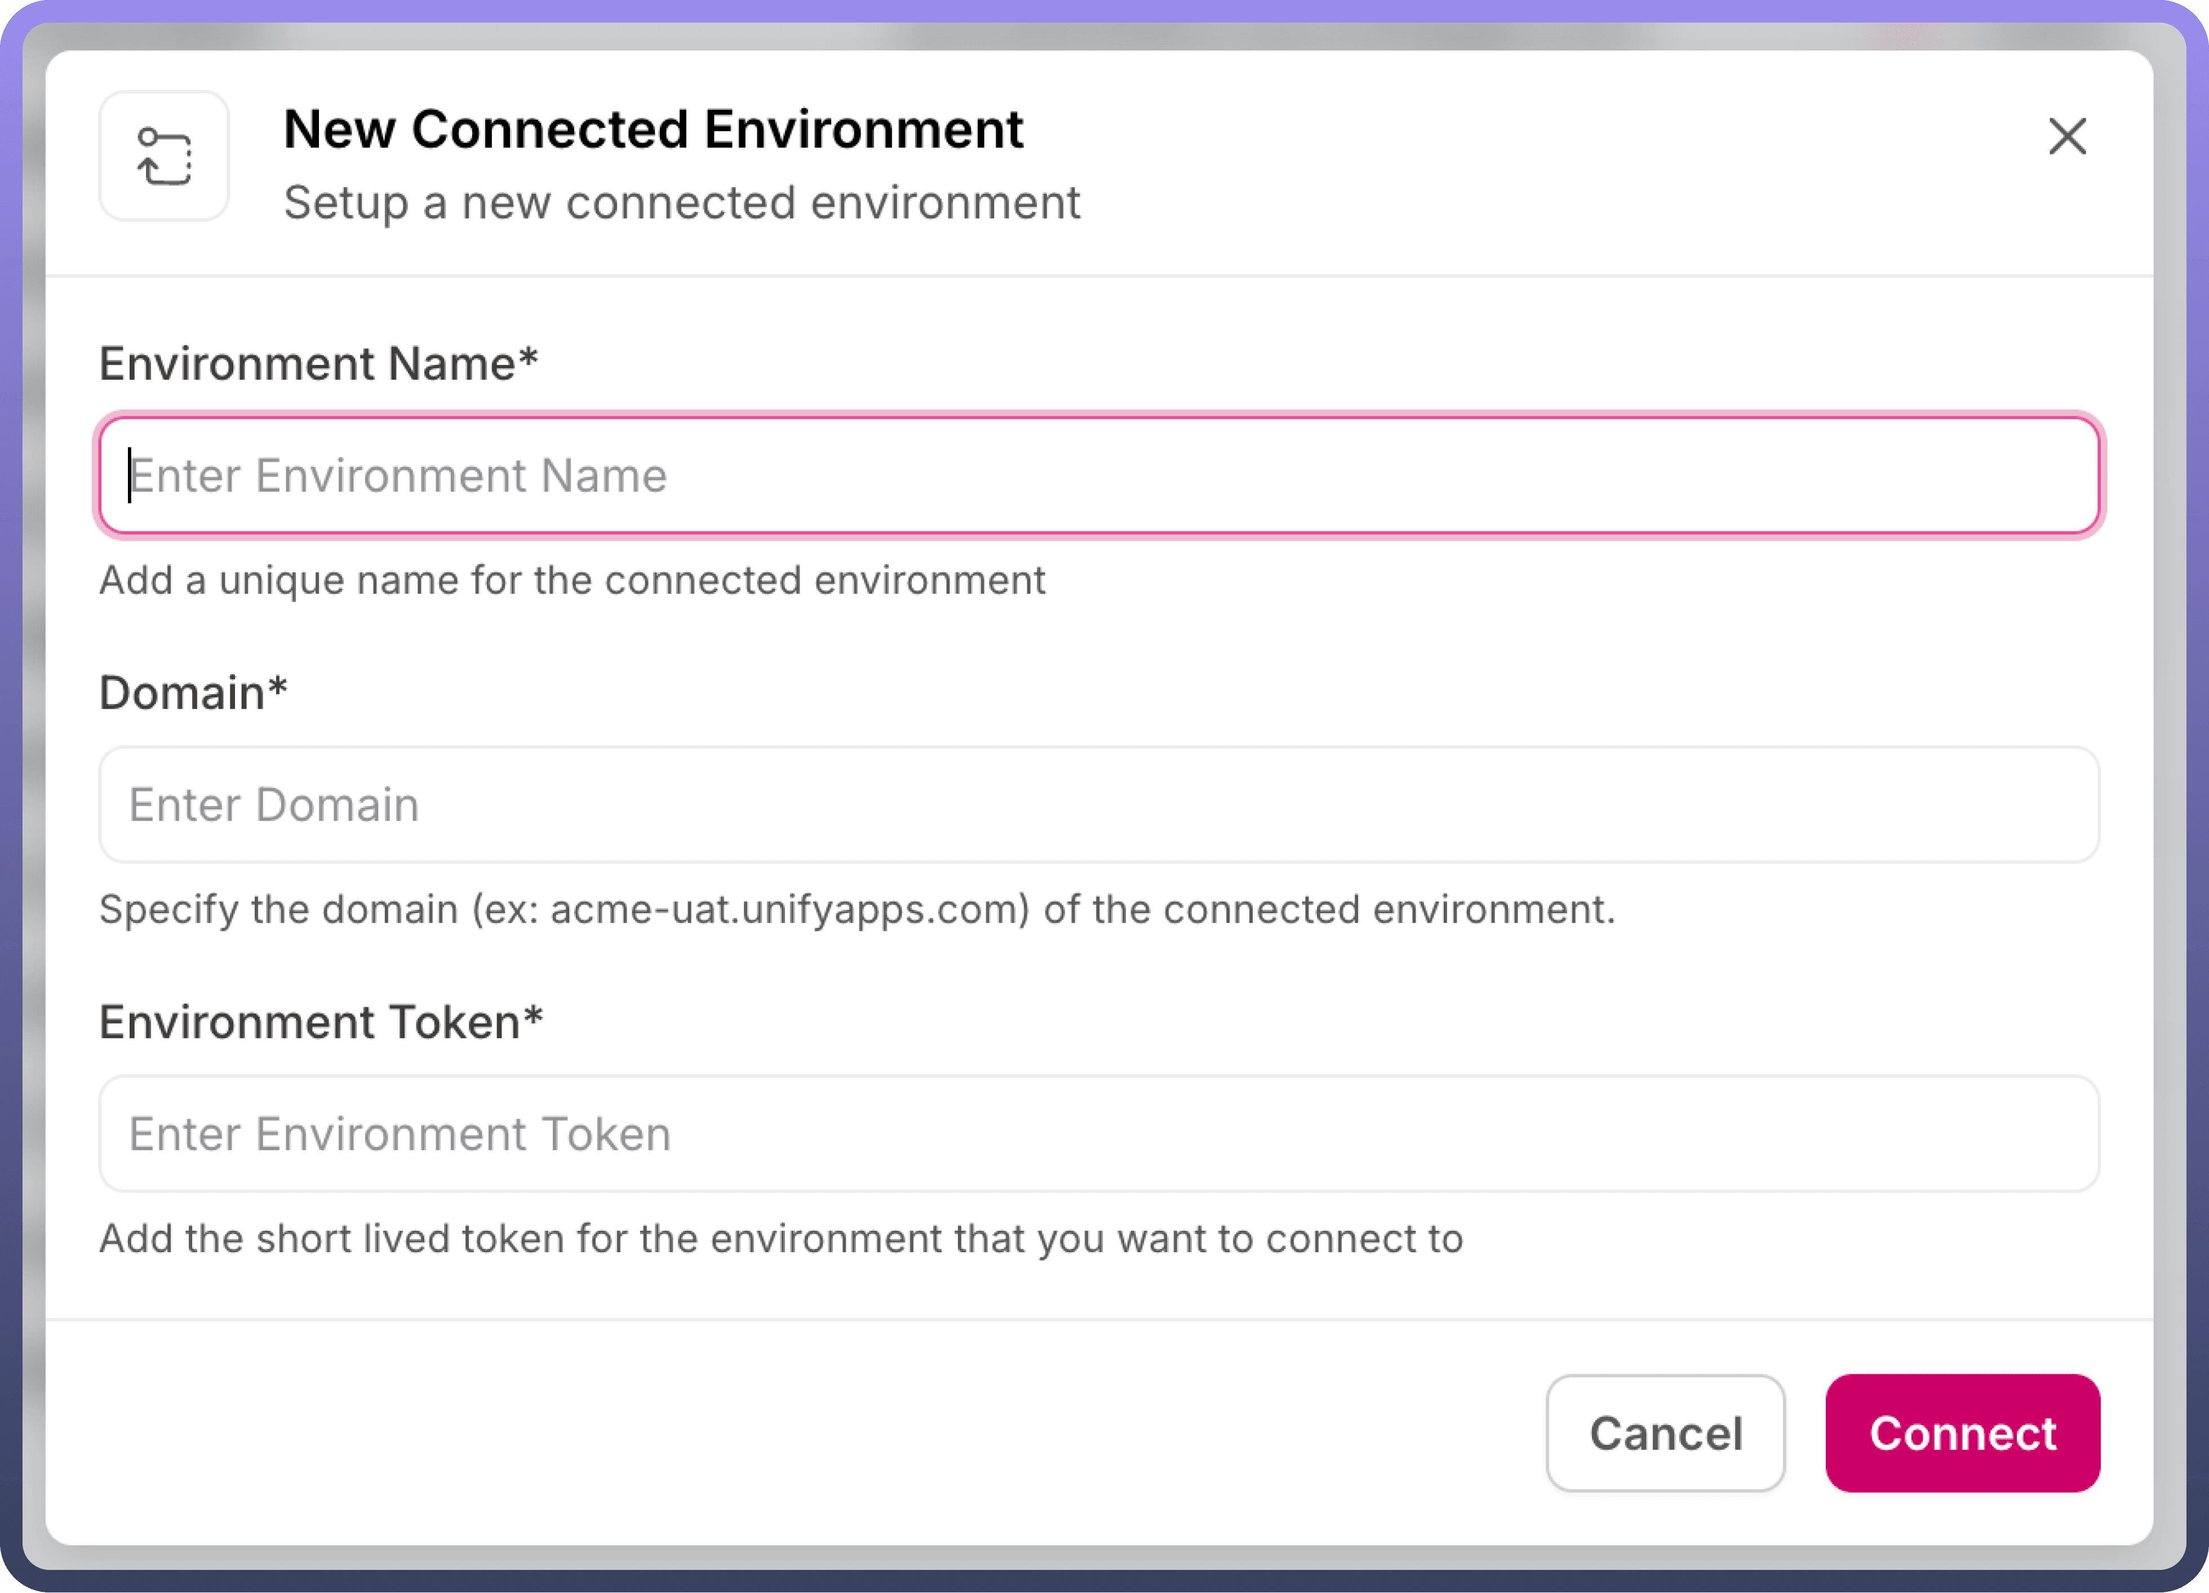Click the New Connected Environment title
2209x1593 pixels.
pos(653,130)
